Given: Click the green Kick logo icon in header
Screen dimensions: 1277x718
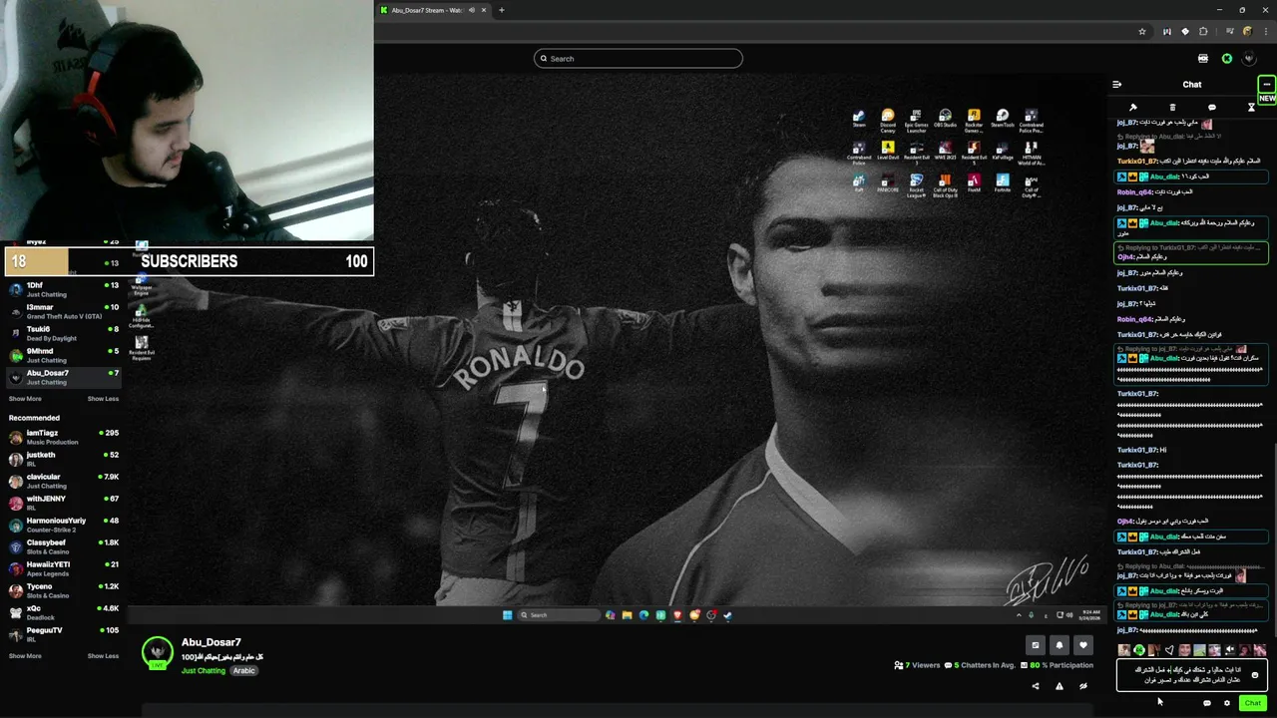Looking at the screenshot, I should (1227, 59).
